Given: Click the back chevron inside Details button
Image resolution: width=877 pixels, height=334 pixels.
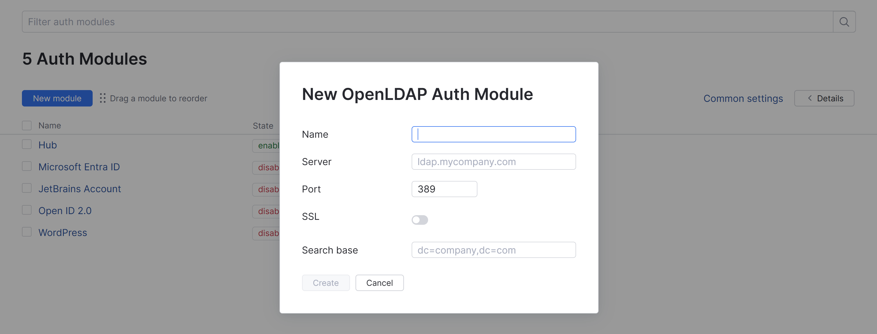Looking at the screenshot, I should (x=809, y=98).
